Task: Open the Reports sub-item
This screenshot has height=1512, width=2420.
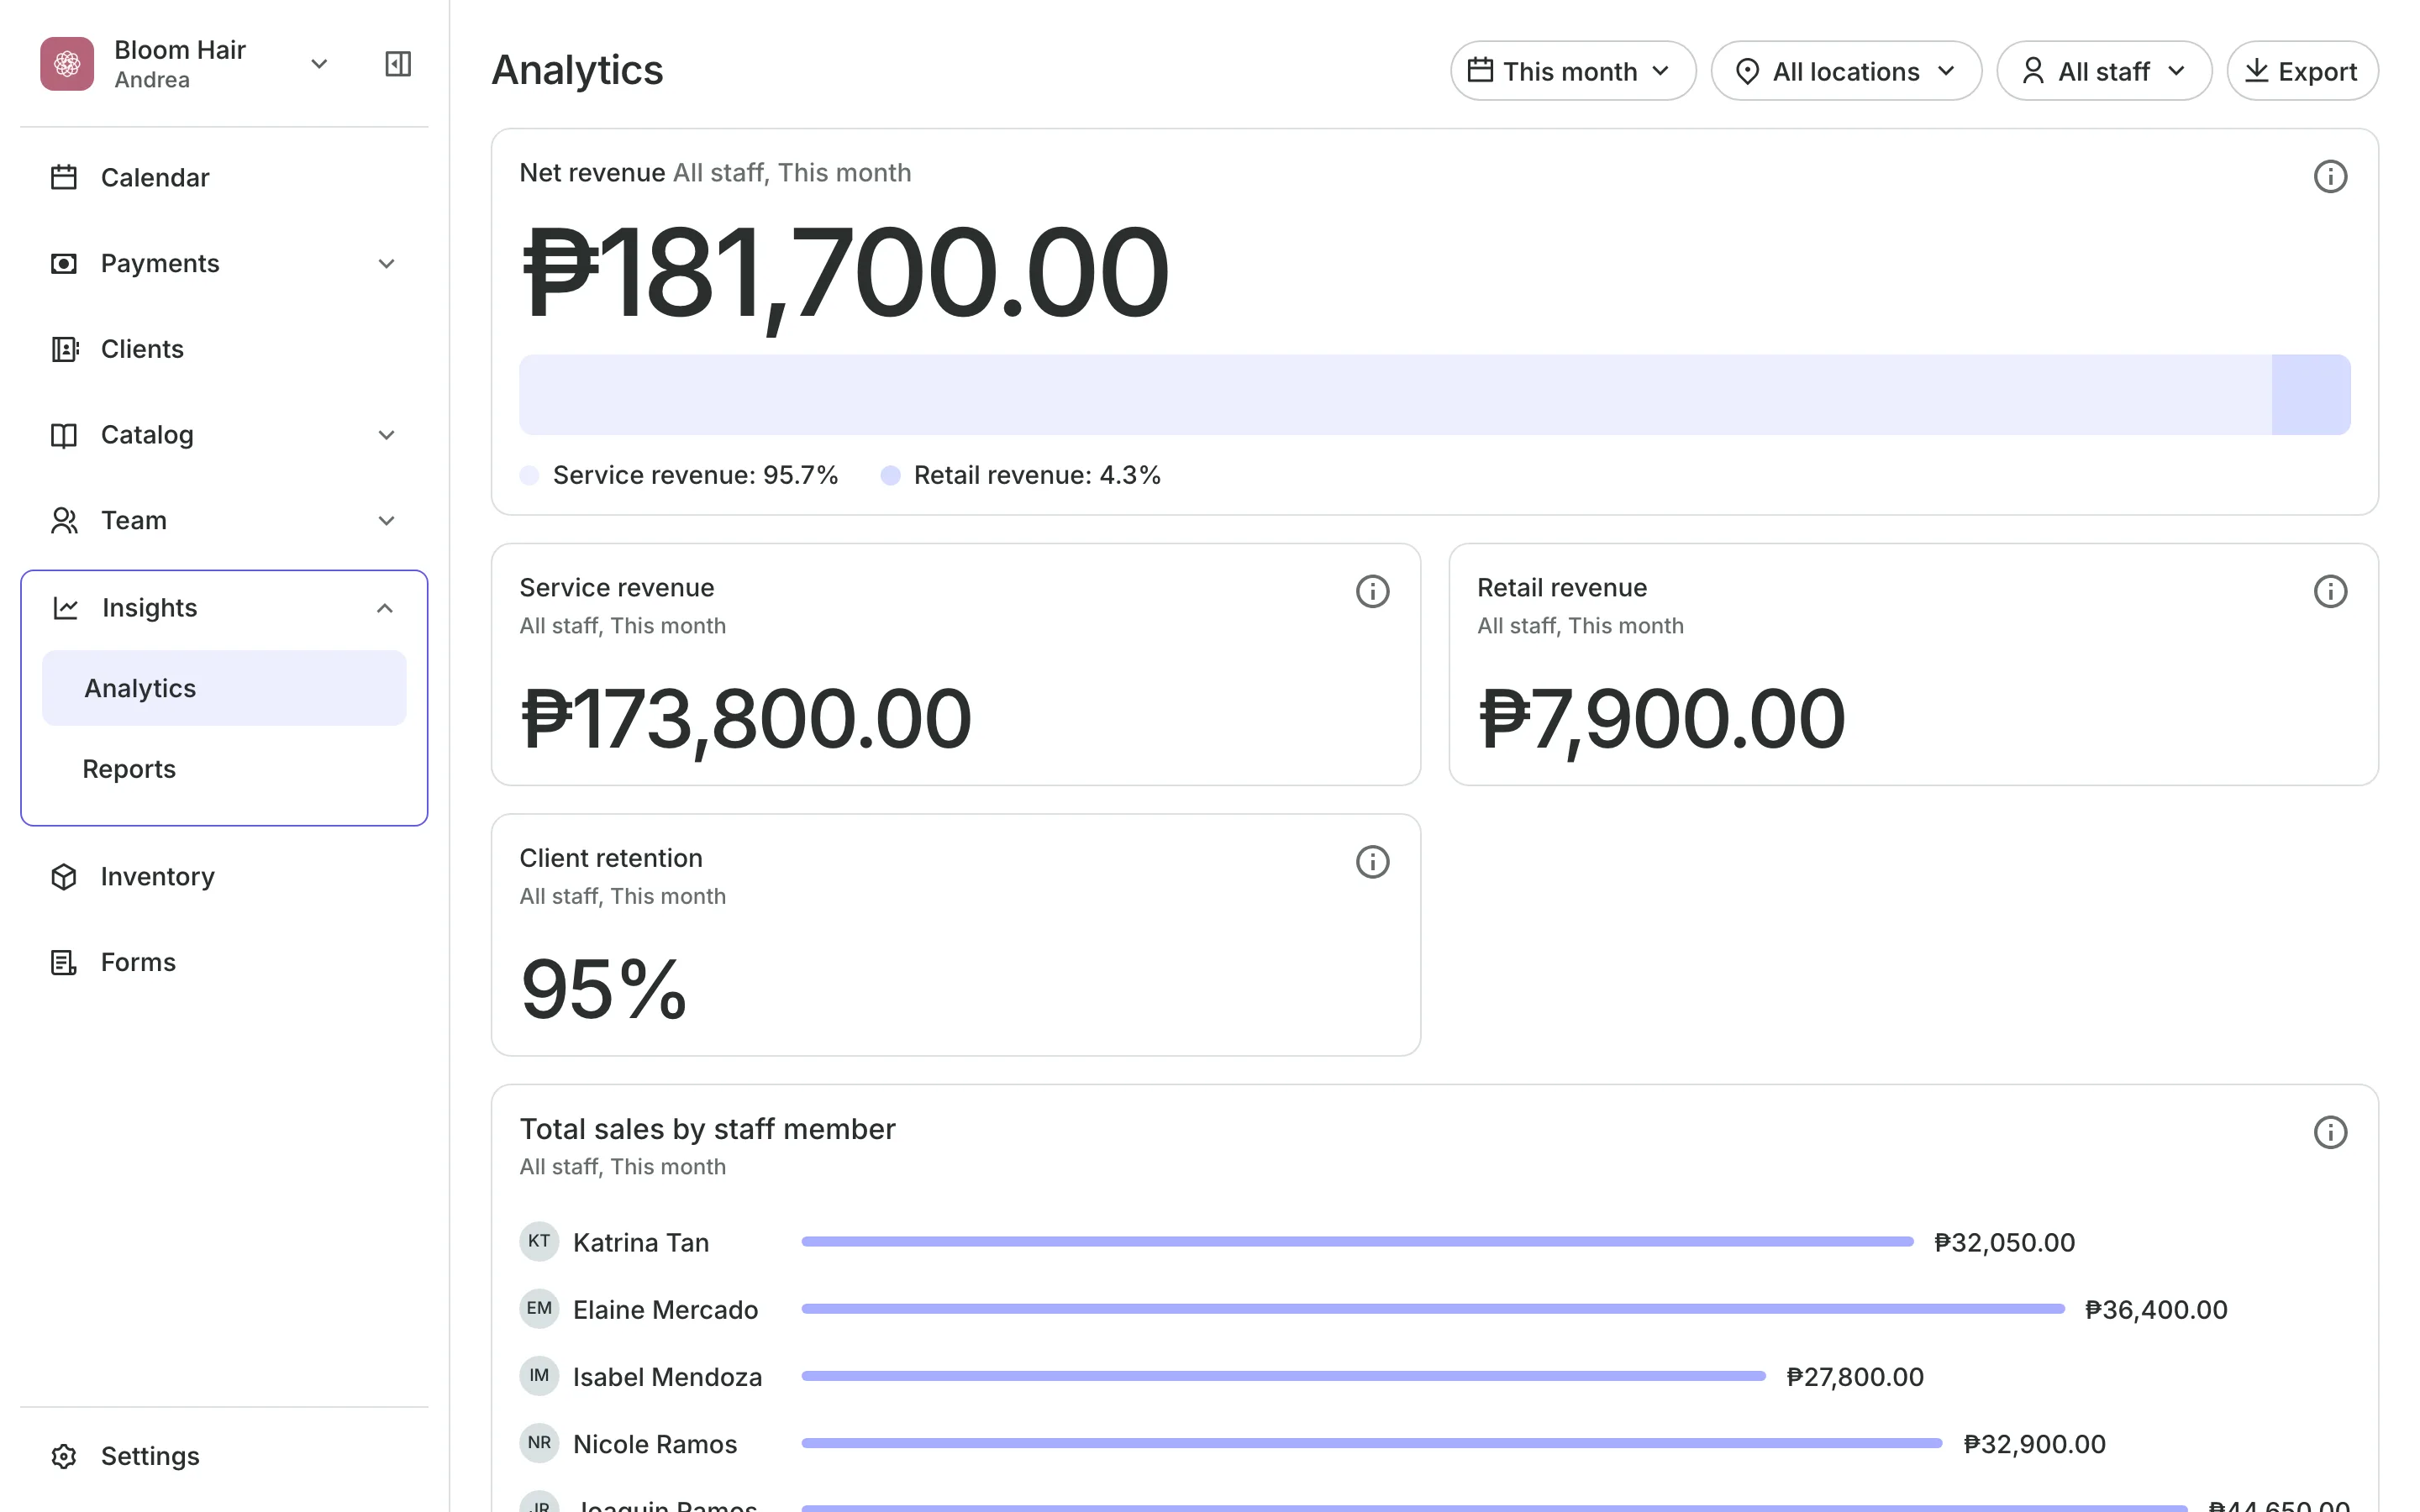Action: pyautogui.click(x=224, y=769)
